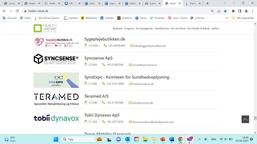Open Outlook from the taskbar
The width and height of the screenshot is (257, 144).
pyautogui.click(x=127, y=139)
